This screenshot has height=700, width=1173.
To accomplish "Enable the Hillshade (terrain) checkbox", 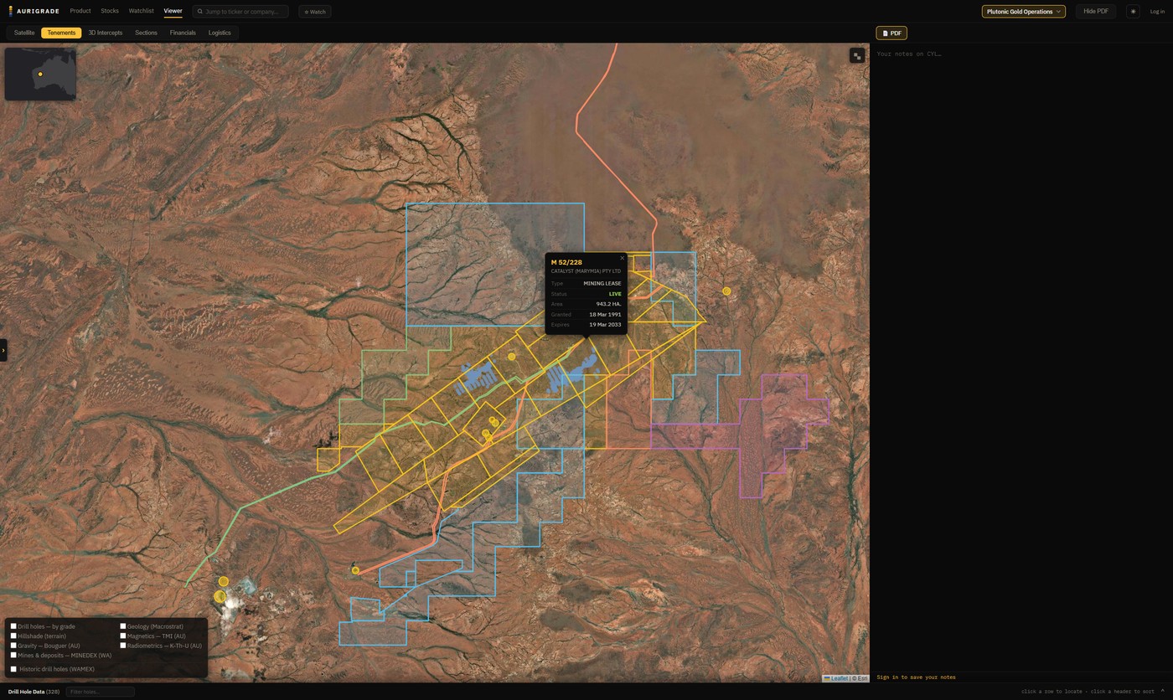I will [13, 636].
